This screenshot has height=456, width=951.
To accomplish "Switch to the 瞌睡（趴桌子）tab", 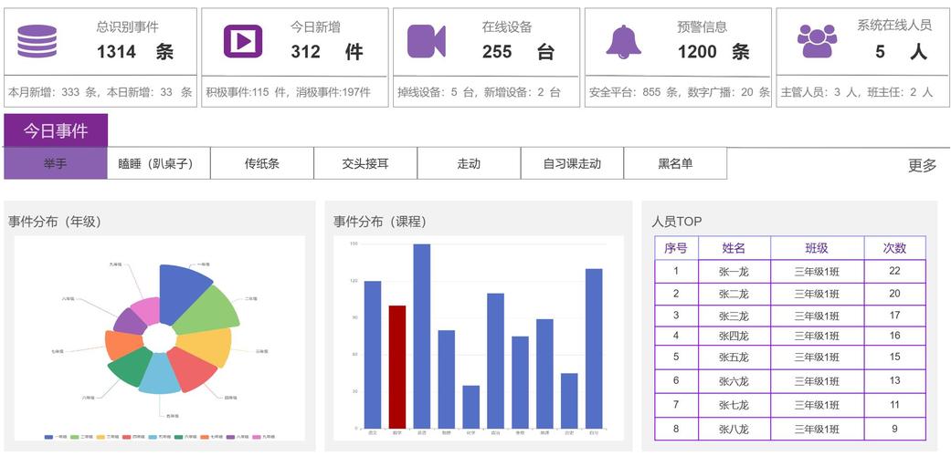I will point(158,164).
